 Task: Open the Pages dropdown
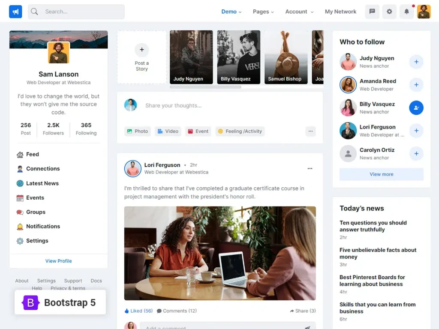tap(263, 12)
